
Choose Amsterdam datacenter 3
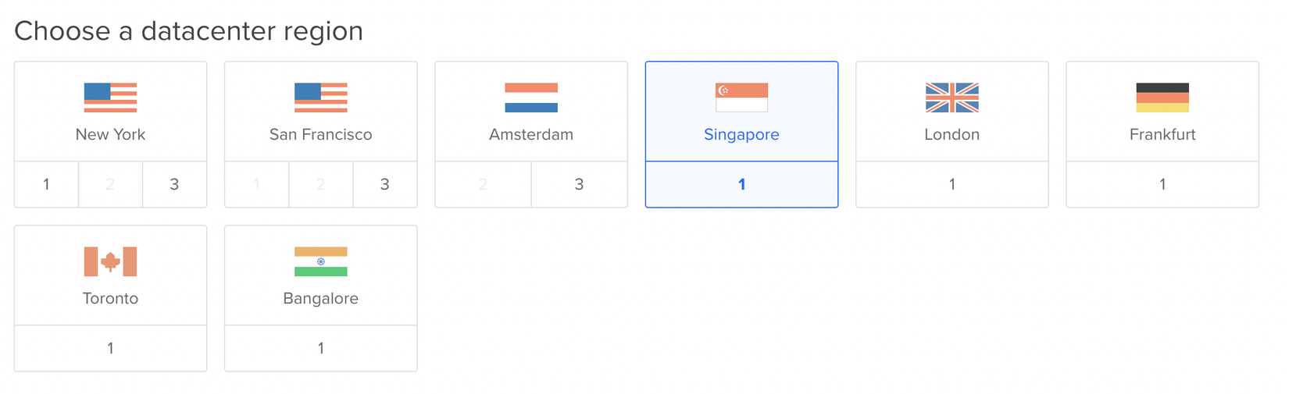[x=579, y=184]
